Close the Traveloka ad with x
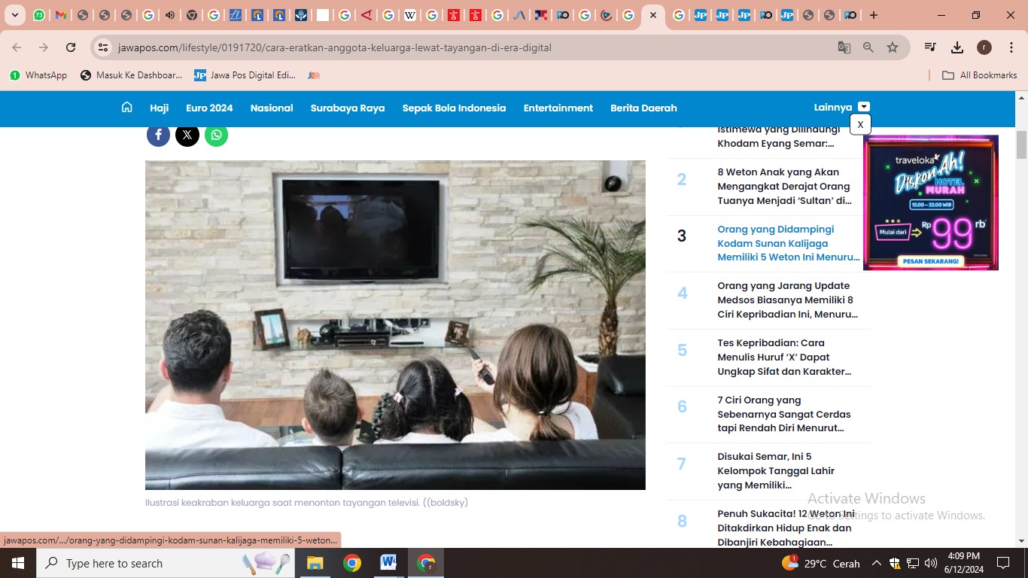The width and height of the screenshot is (1028, 578). tap(860, 124)
